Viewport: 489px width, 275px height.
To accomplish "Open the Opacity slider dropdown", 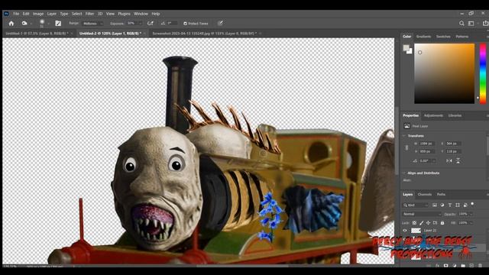I will click(x=471, y=214).
